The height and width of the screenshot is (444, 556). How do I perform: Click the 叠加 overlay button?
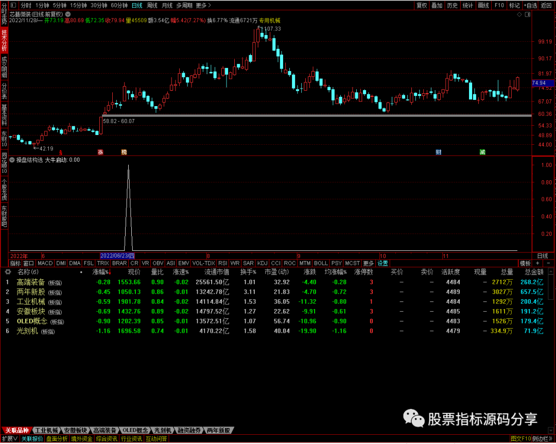[437, 5]
